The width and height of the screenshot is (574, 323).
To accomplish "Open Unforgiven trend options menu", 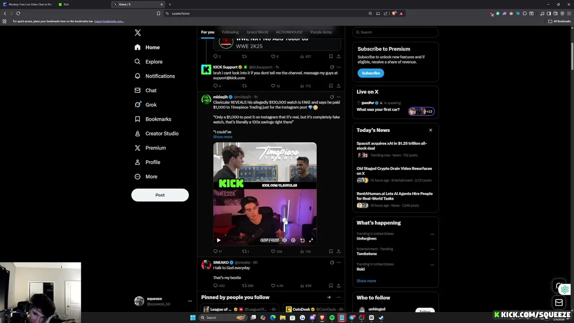I will 432,234.
